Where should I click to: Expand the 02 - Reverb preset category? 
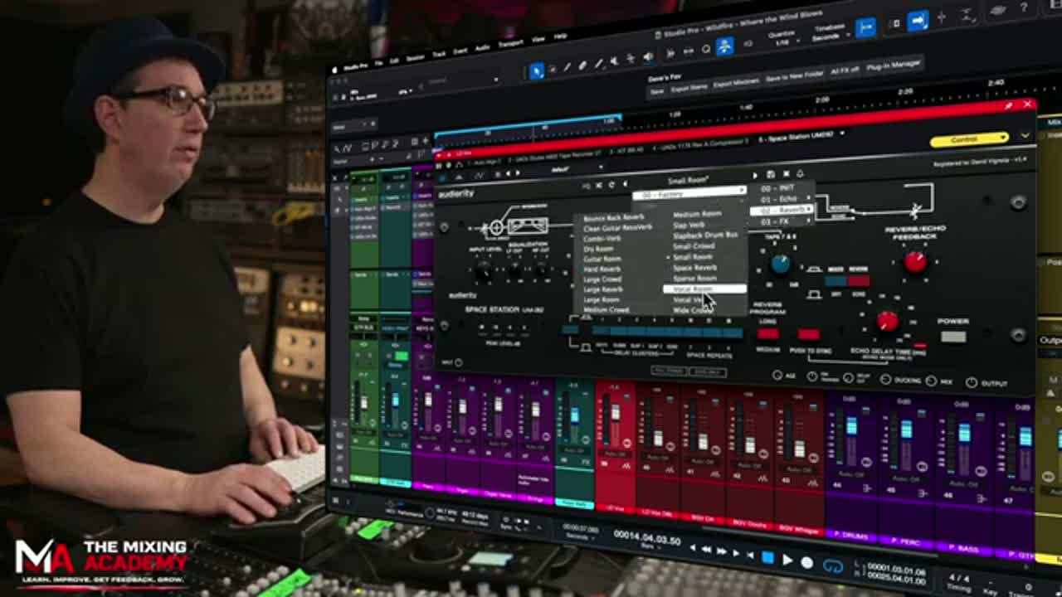[x=781, y=211]
